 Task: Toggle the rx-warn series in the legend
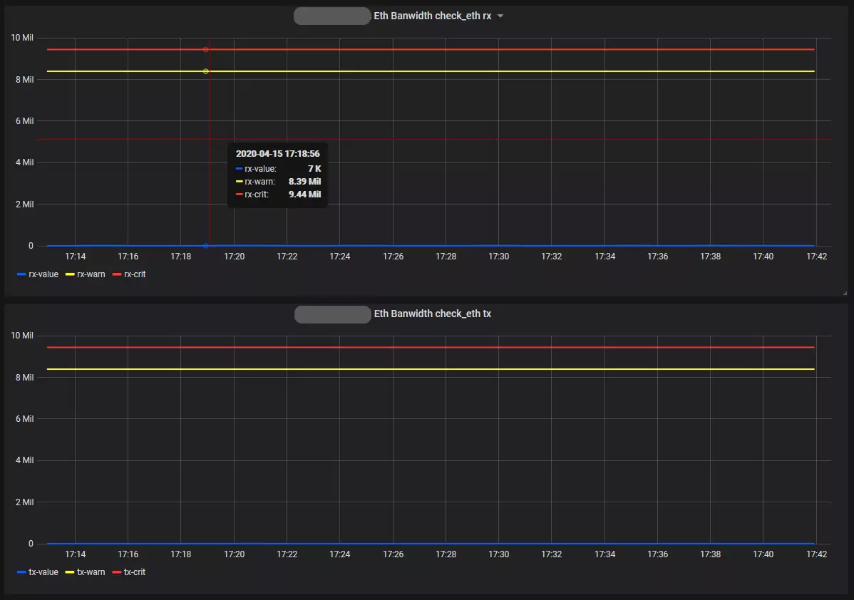91,274
